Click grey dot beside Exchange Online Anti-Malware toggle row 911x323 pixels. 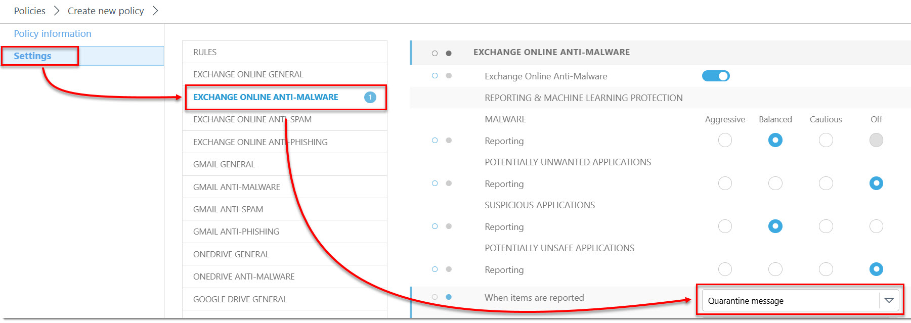[x=449, y=76]
